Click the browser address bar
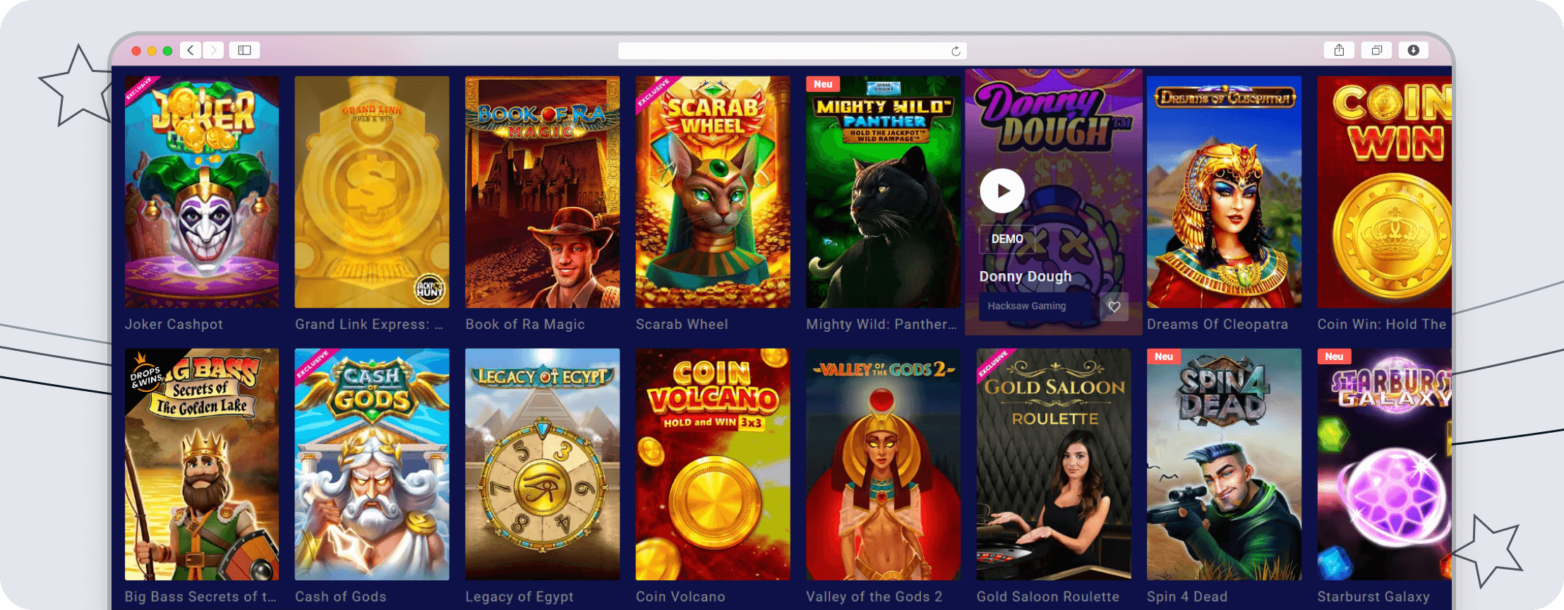 [792, 51]
